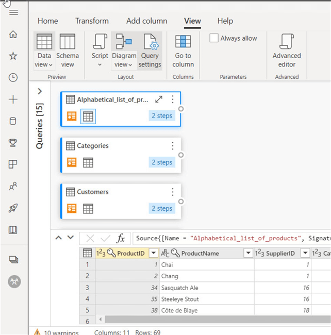Image resolution: width=331 pixels, height=335 pixels.
Task: Open ProductID column filter dropdown
Action: coord(153,253)
